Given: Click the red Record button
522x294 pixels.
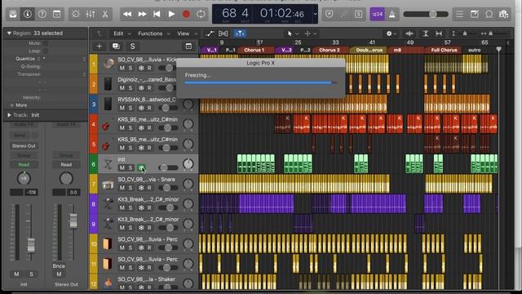Looking at the screenshot, I should 186,14.
